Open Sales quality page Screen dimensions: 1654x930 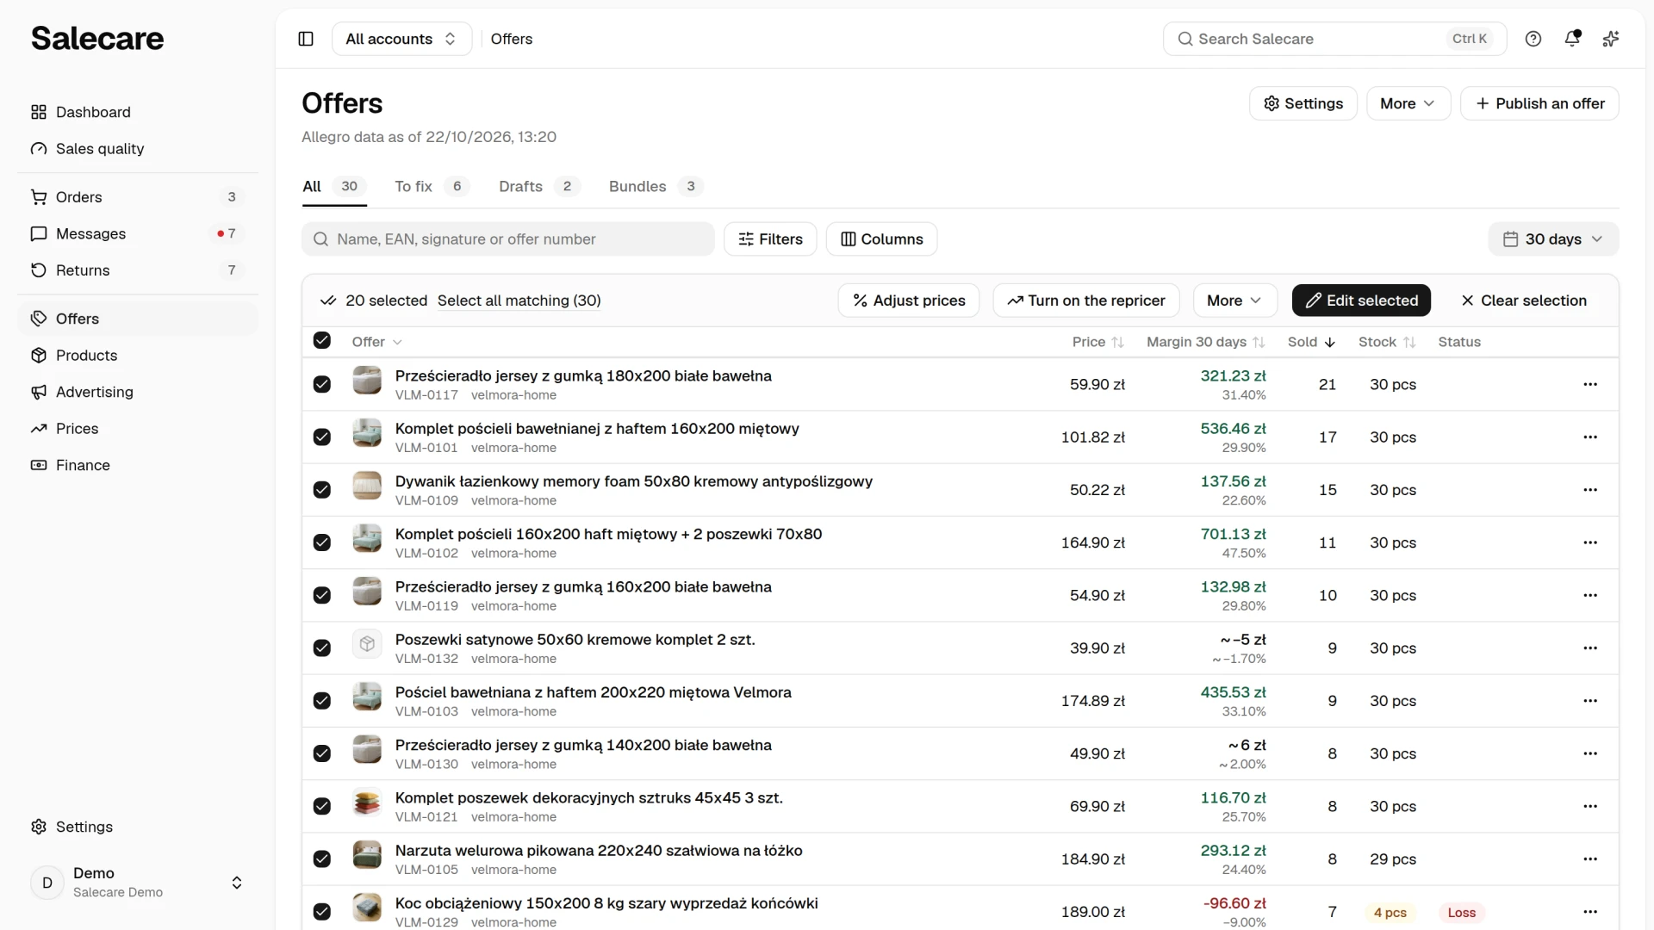pyautogui.click(x=138, y=149)
